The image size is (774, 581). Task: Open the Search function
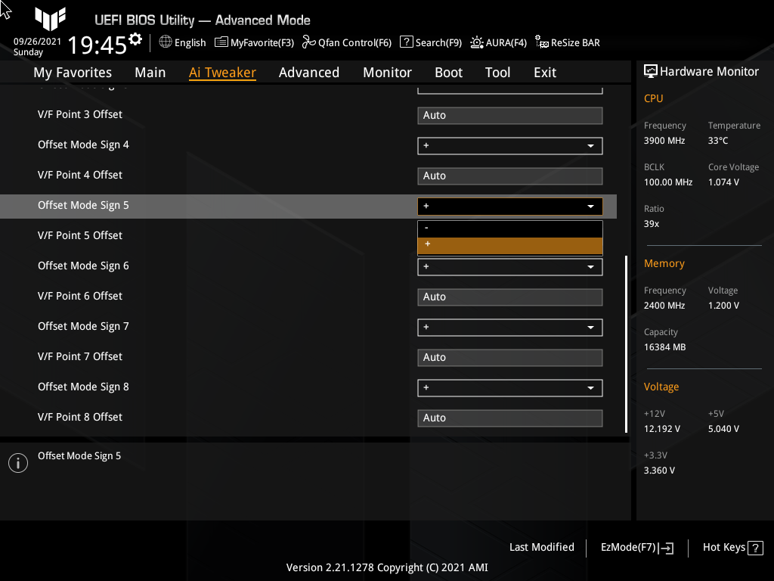[x=431, y=42]
